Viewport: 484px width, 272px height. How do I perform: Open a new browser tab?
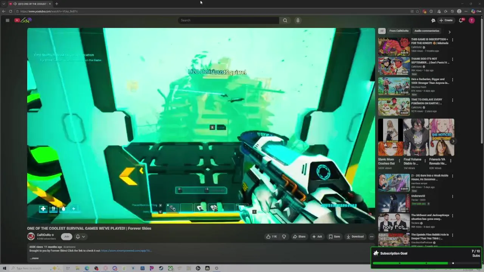click(x=57, y=4)
